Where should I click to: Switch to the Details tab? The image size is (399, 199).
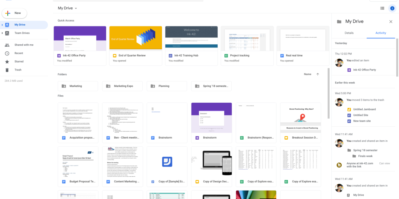coord(349,33)
